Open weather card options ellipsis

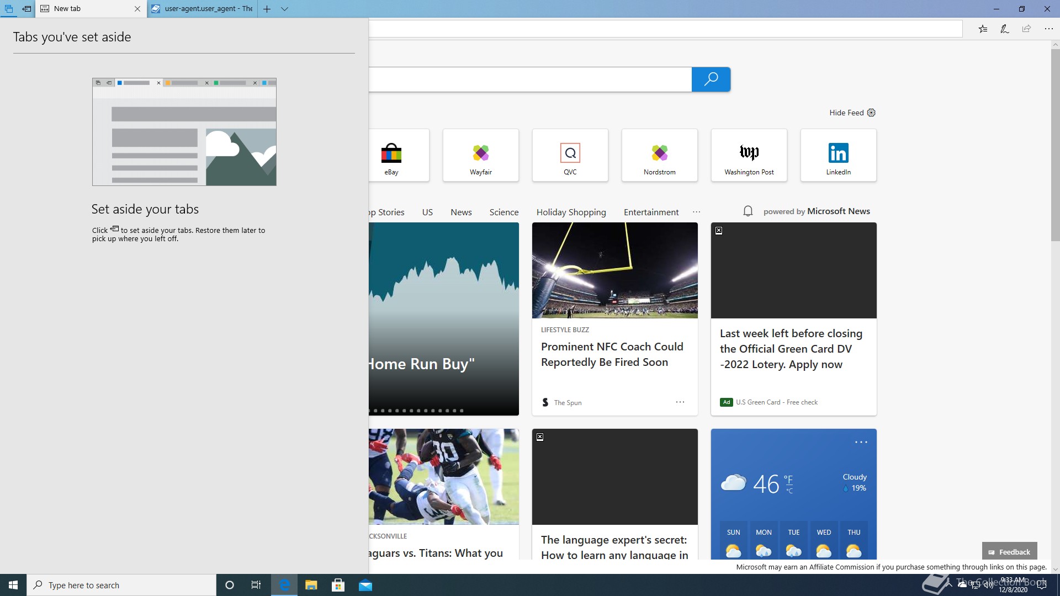[861, 443]
